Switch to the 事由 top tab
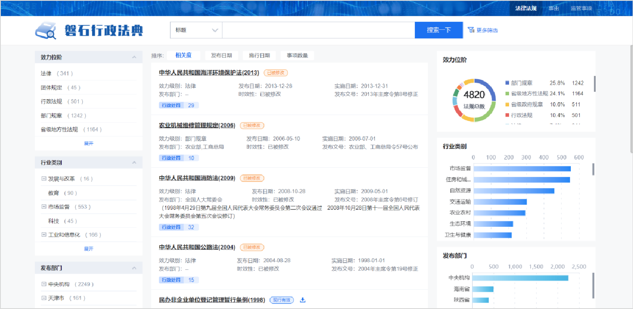633x309 pixels. [x=554, y=8]
